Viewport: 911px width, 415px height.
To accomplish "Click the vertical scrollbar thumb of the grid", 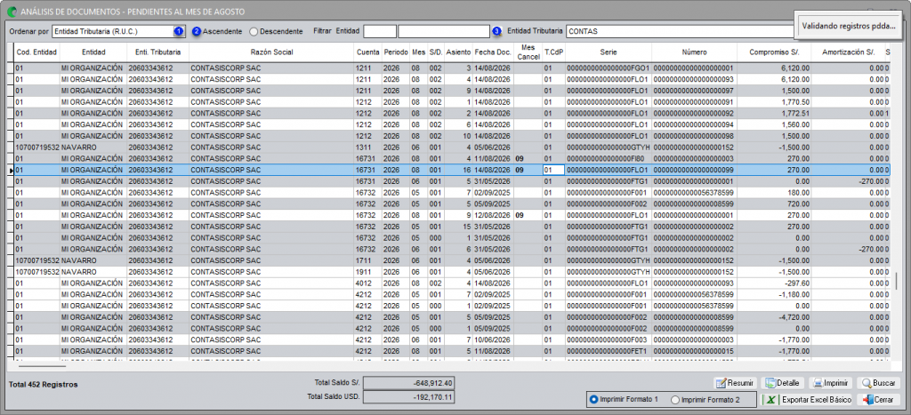I will pos(899,282).
